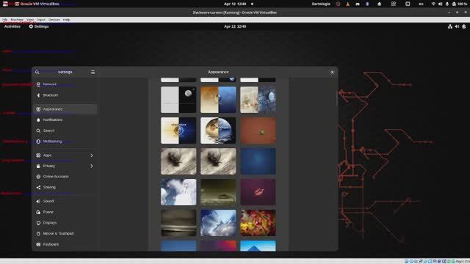The height and width of the screenshot is (264, 470).
Task: Open the Sound settings panel
Action: point(65,201)
